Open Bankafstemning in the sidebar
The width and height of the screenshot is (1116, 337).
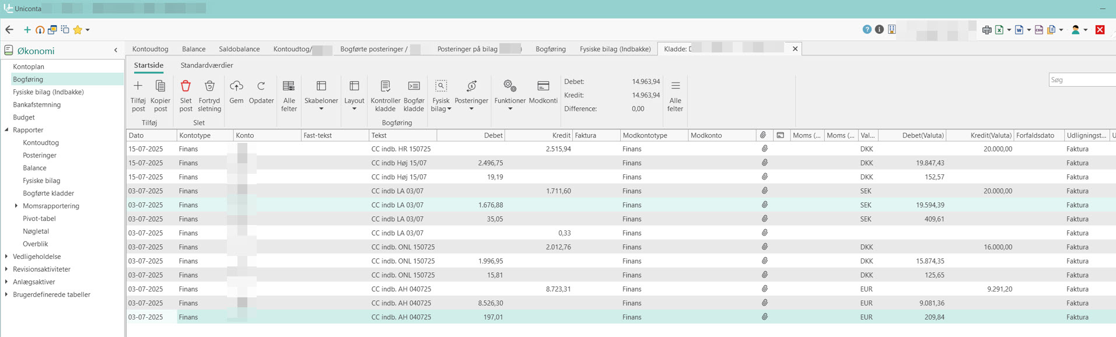pyautogui.click(x=37, y=104)
